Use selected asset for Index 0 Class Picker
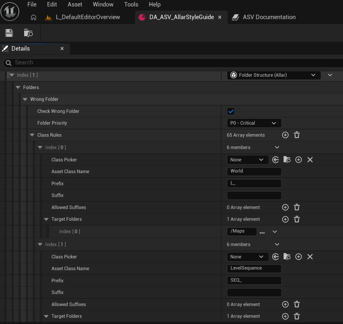 [276, 160]
